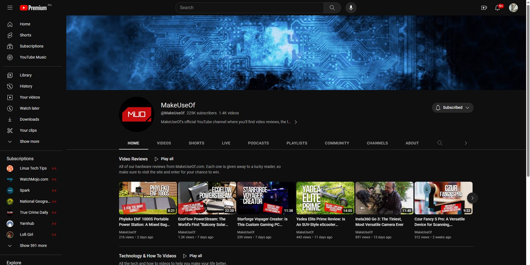Show next channel tabs arrow
The image size is (530, 265).
tap(466, 143)
